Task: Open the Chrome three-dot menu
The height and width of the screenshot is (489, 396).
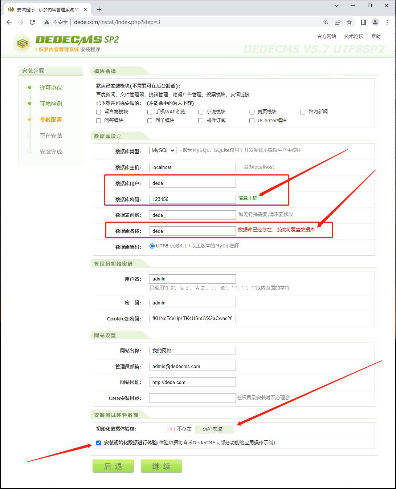Action: [x=387, y=22]
